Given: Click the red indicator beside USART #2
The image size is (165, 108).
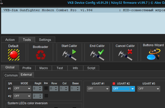Looking at the screenshot, I should pyautogui.click(x=114, y=84).
